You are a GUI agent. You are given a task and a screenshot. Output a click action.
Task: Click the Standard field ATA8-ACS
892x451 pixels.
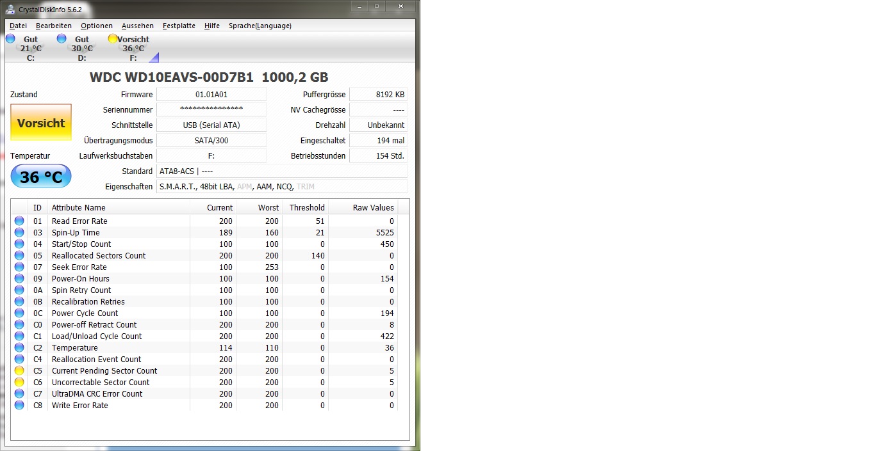(x=282, y=171)
